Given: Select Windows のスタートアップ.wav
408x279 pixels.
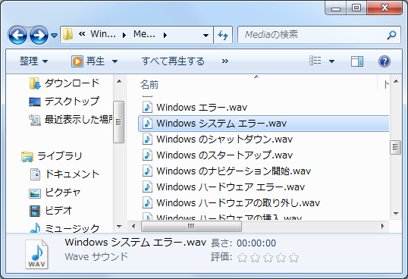Looking at the screenshot, I should tap(224, 155).
